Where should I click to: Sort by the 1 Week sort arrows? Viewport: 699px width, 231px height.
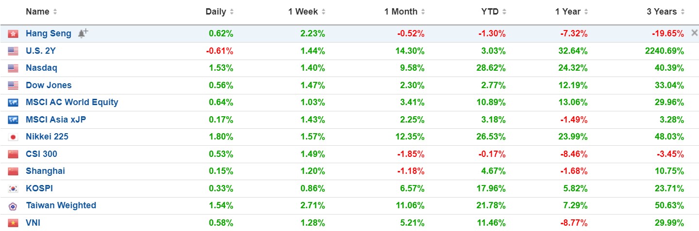click(x=323, y=12)
